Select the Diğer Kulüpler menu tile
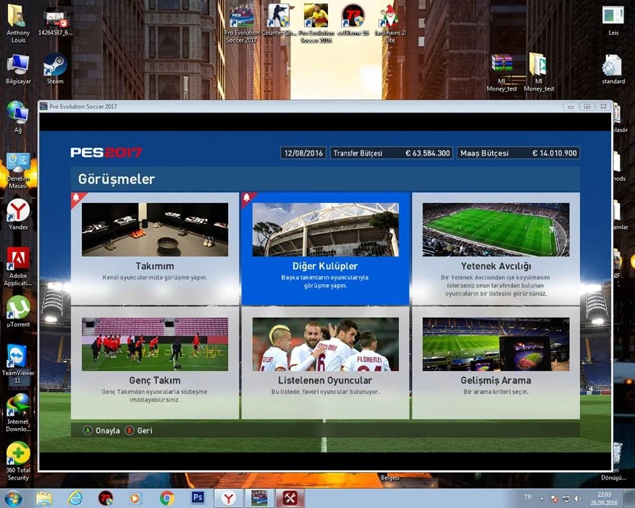635x508 pixels. coord(325,248)
